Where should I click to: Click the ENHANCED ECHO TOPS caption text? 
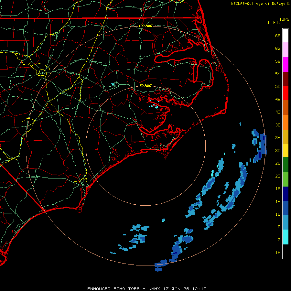tap(113, 289)
